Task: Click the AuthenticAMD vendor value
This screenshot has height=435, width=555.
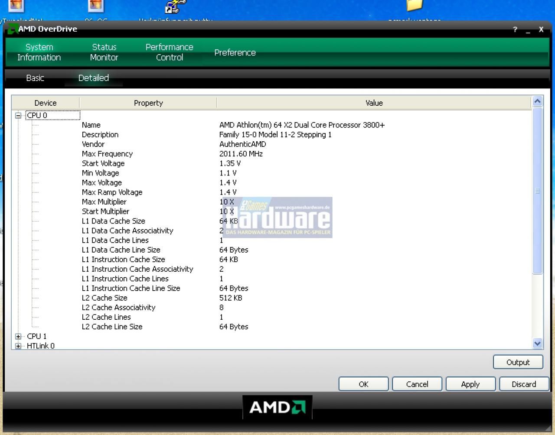Action: pos(243,144)
